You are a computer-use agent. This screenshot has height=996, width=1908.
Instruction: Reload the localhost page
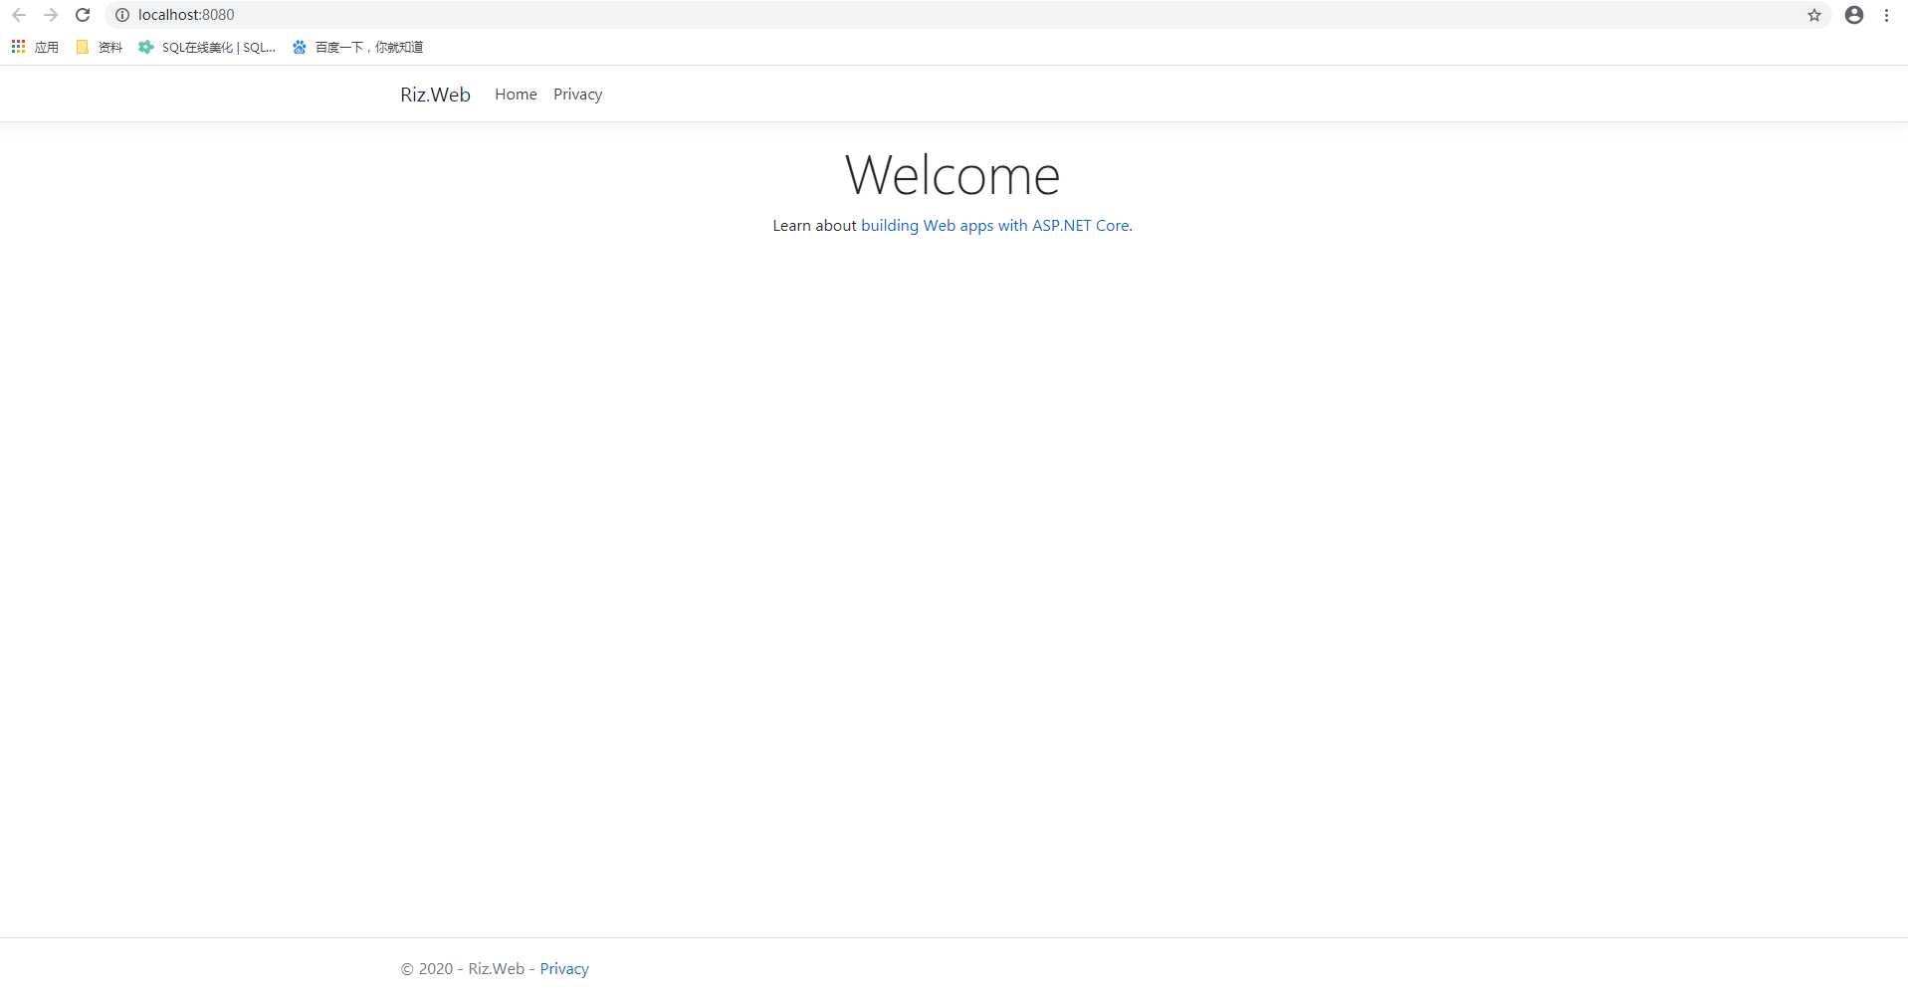84,15
